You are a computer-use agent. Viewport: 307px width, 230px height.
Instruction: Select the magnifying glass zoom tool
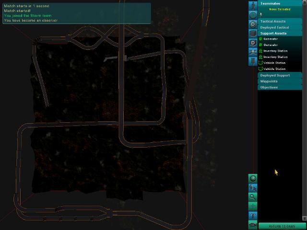[x=253, y=197]
